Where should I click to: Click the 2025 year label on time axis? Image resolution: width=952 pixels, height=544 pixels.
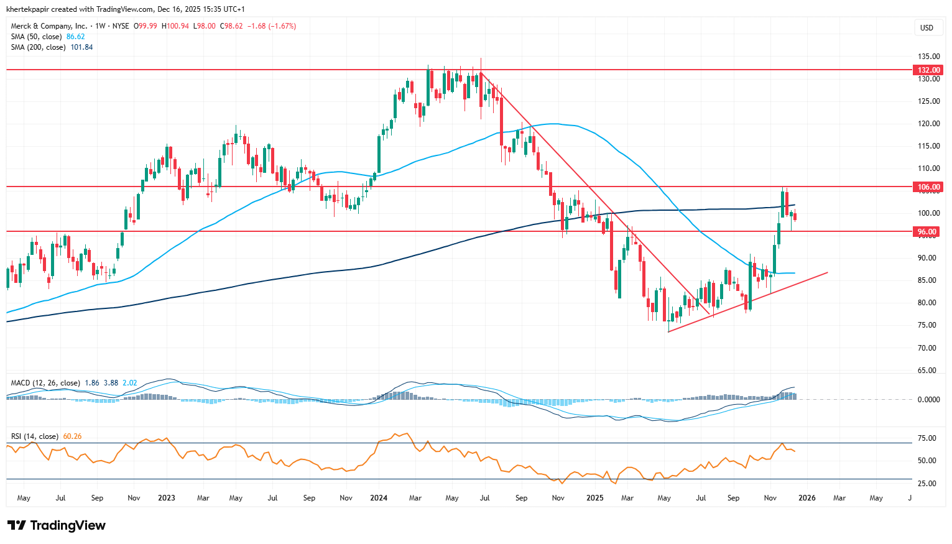[x=595, y=498]
